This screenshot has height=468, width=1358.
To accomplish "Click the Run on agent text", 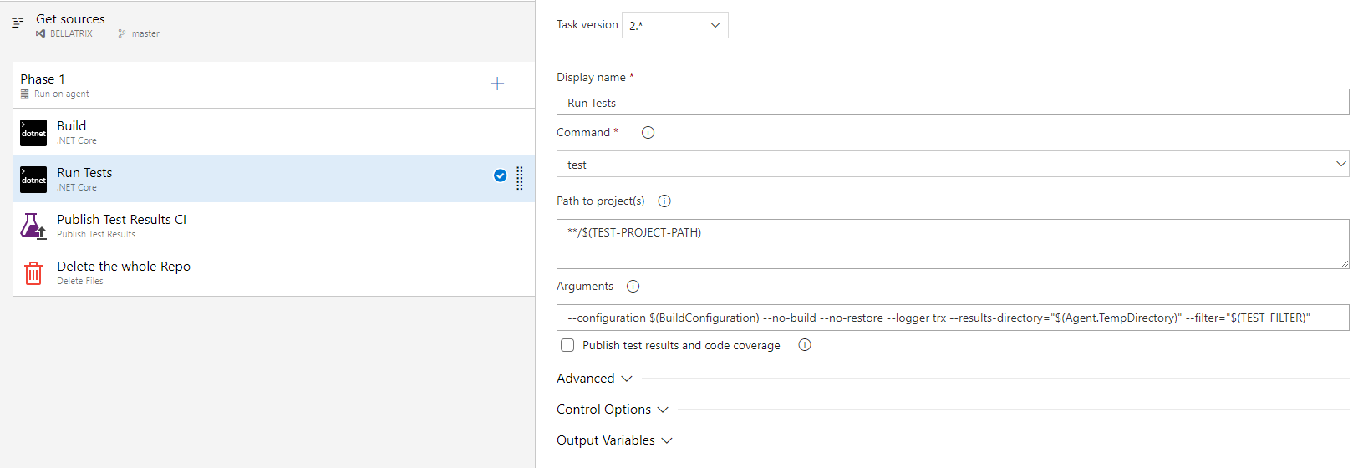I will [x=62, y=94].
